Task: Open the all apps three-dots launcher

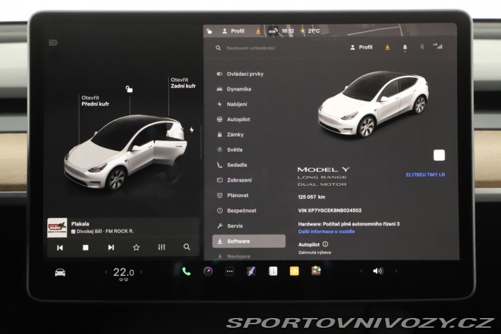Action: pyautogui.click(x=230, y=271)
